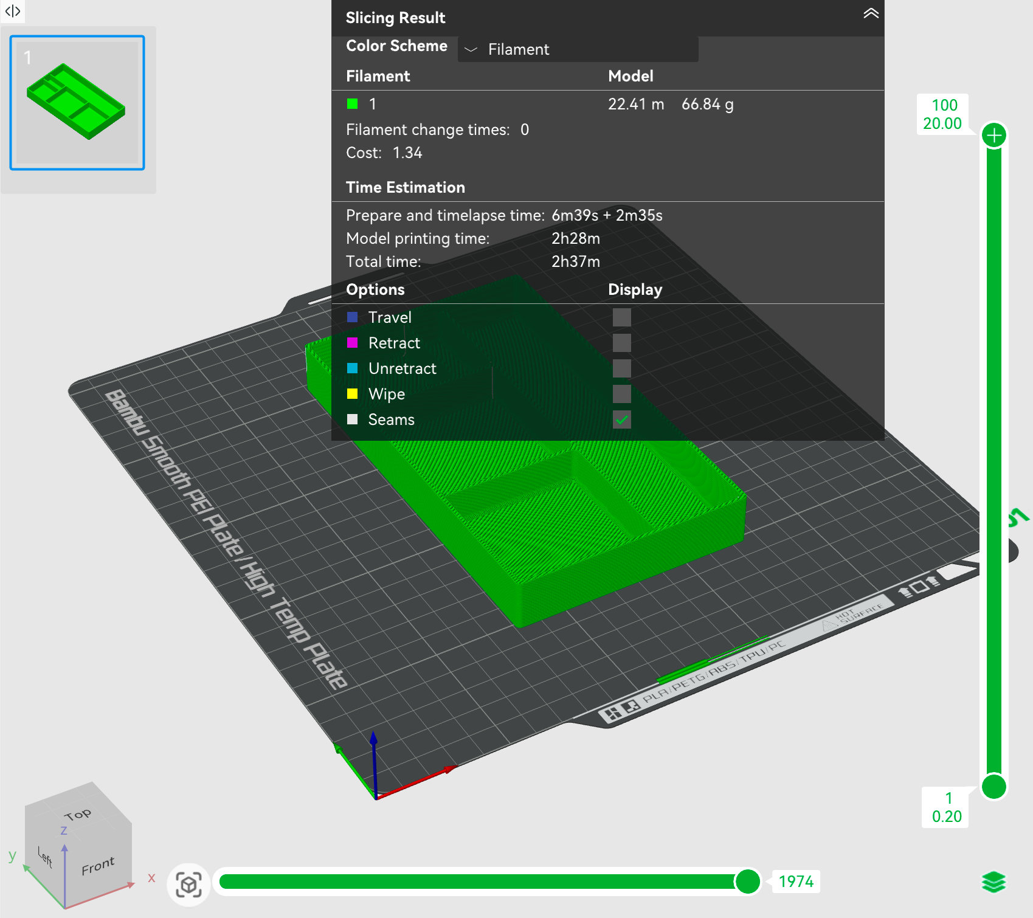The height and width of the screenshot is (918, 1033).
Task: Enable Retract display checkbox
Action: [x=621, y=343]
